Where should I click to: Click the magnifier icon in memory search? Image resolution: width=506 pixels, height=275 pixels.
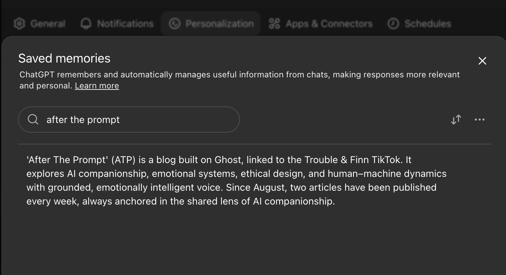tap(33, 120)
